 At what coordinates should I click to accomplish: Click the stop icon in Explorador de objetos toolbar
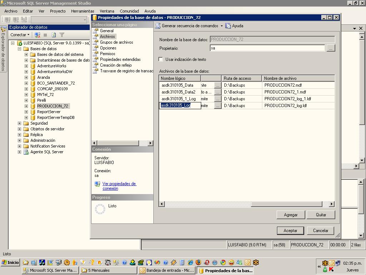click(45, 35)
